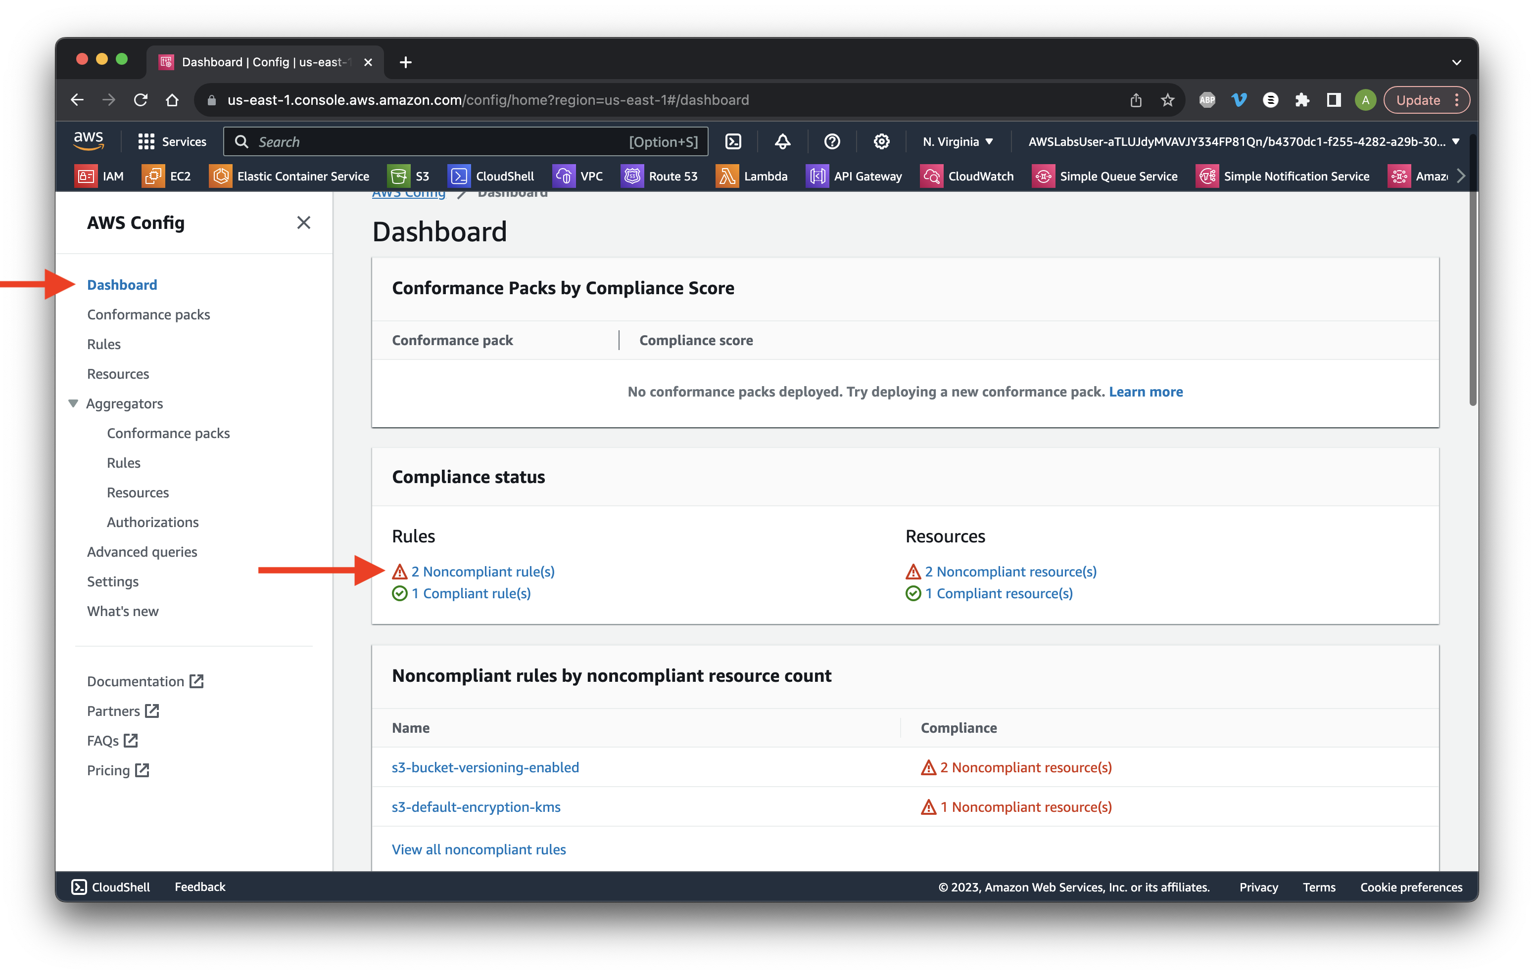Screen dimensions: 1534x975
Task: Open Simple Queue Service shortcut
Action: coord(1104,177)
